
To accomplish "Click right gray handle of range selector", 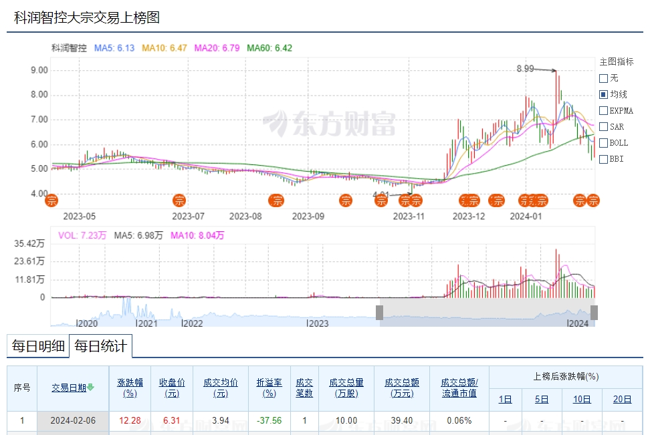I will 594,312.
